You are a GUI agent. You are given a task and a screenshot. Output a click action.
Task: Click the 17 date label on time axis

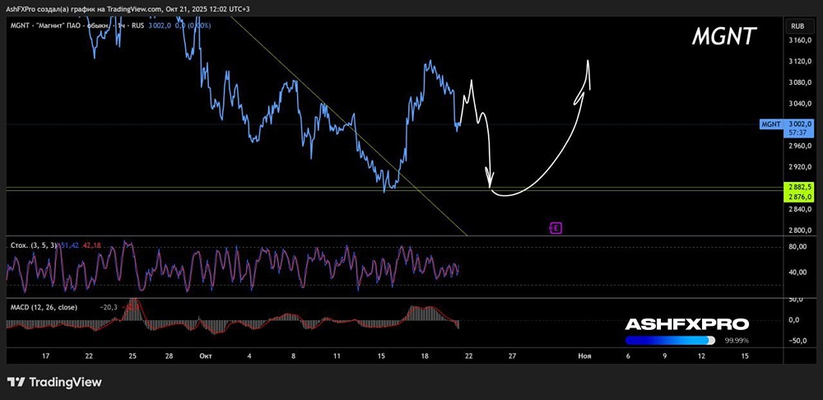[x=45, y=356]
